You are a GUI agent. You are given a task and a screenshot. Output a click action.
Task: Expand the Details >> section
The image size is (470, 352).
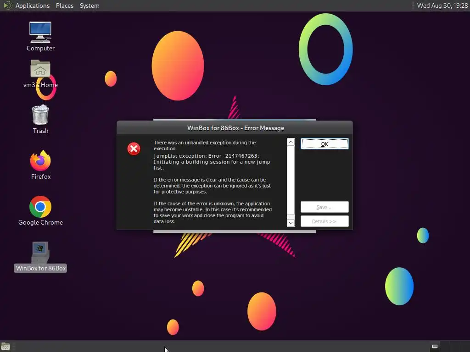[325, 221]
